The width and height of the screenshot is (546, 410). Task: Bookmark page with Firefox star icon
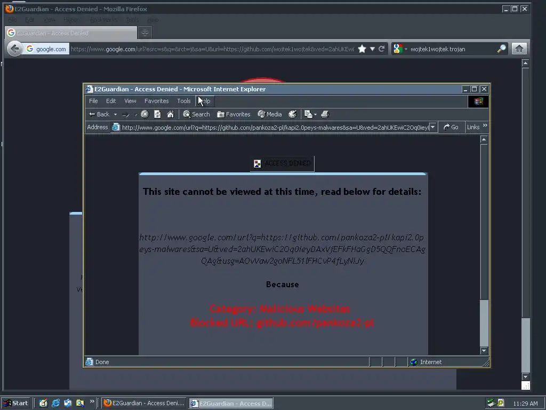click(x=362, y=49)
